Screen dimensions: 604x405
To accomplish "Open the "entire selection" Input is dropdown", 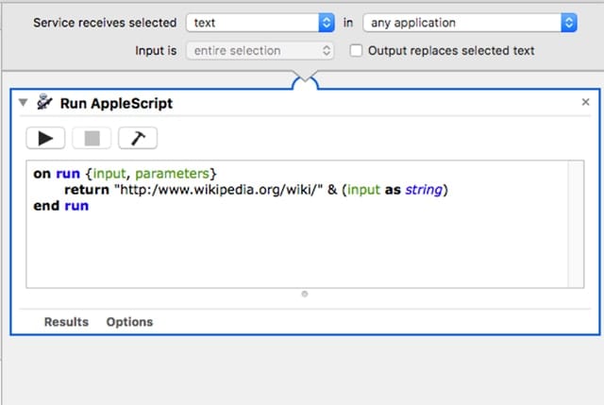I will point(260,51).
